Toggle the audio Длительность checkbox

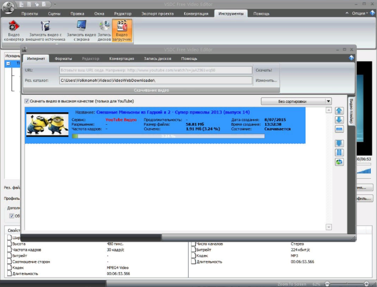click(194, 262)
